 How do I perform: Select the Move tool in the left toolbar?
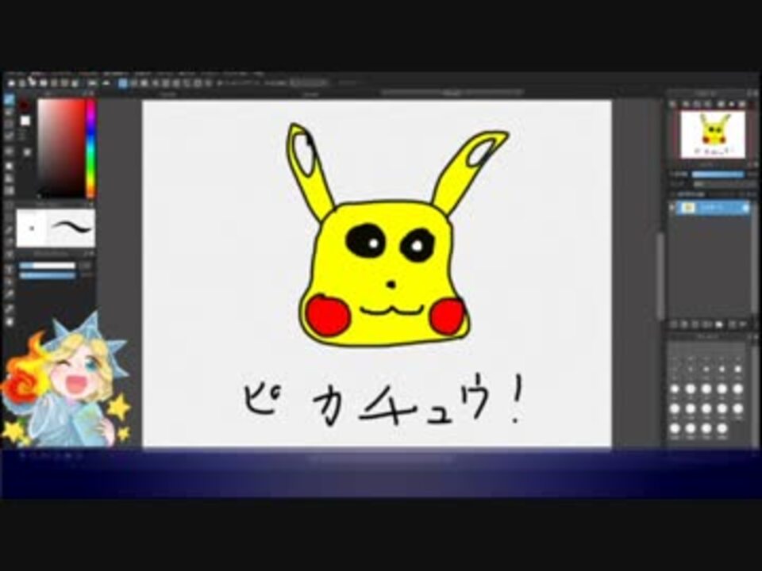10,151
